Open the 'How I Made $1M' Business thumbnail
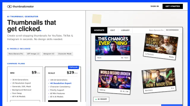This screenshot has width=190, height=106. [x=159, y=80]
